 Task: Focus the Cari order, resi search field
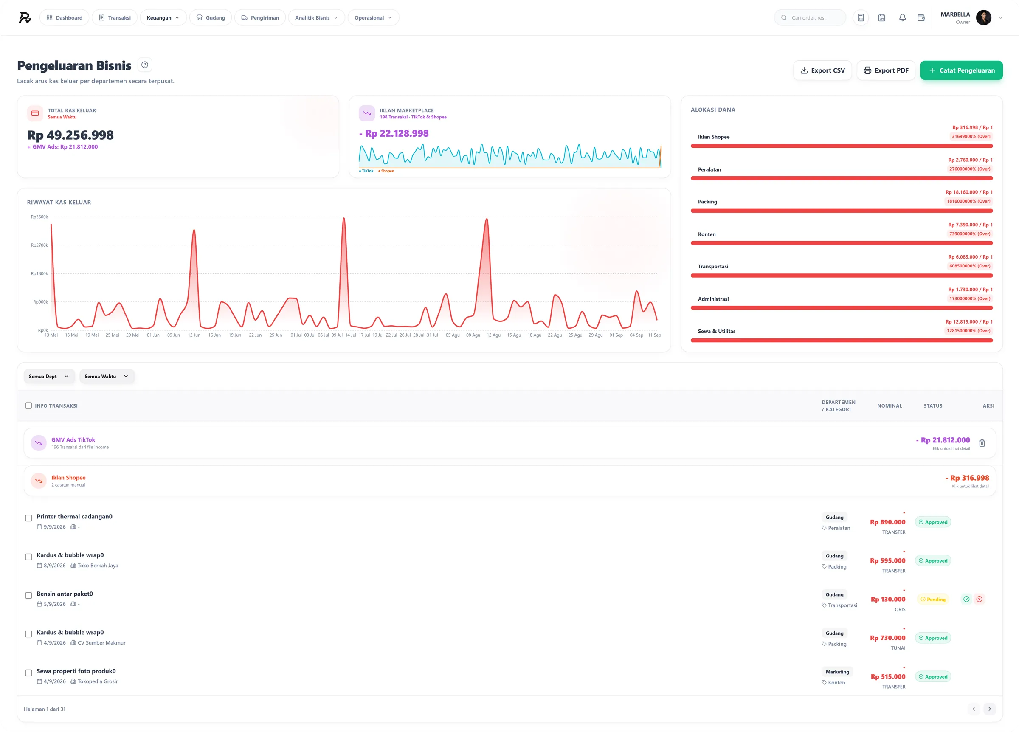[810, 17]
